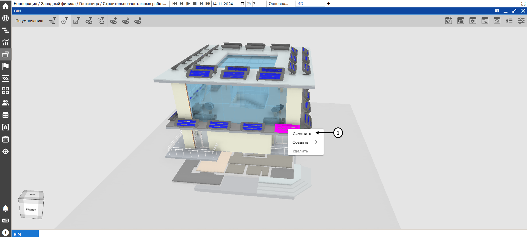Click the playback speed field showing 7
527x237 pixels.
[258, 4]
